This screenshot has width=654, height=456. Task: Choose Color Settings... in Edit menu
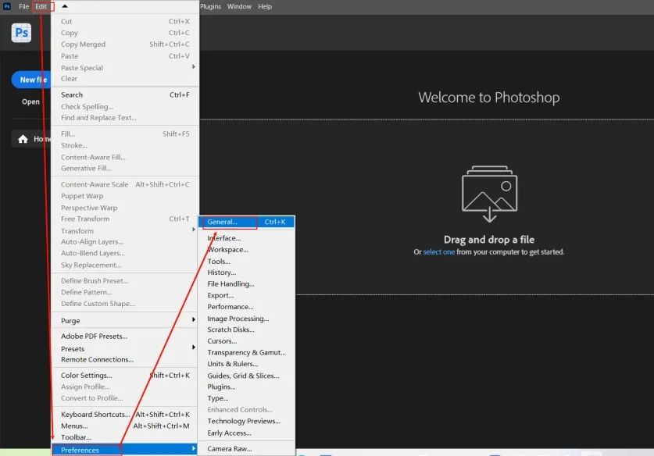click(x=86, y=375)
